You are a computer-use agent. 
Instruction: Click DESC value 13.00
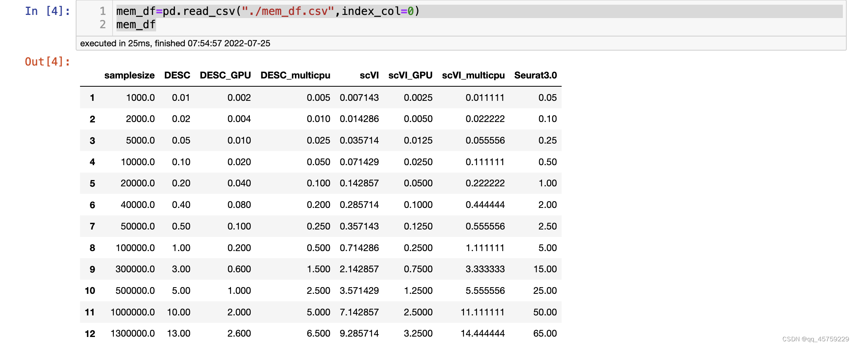(178, 333)
